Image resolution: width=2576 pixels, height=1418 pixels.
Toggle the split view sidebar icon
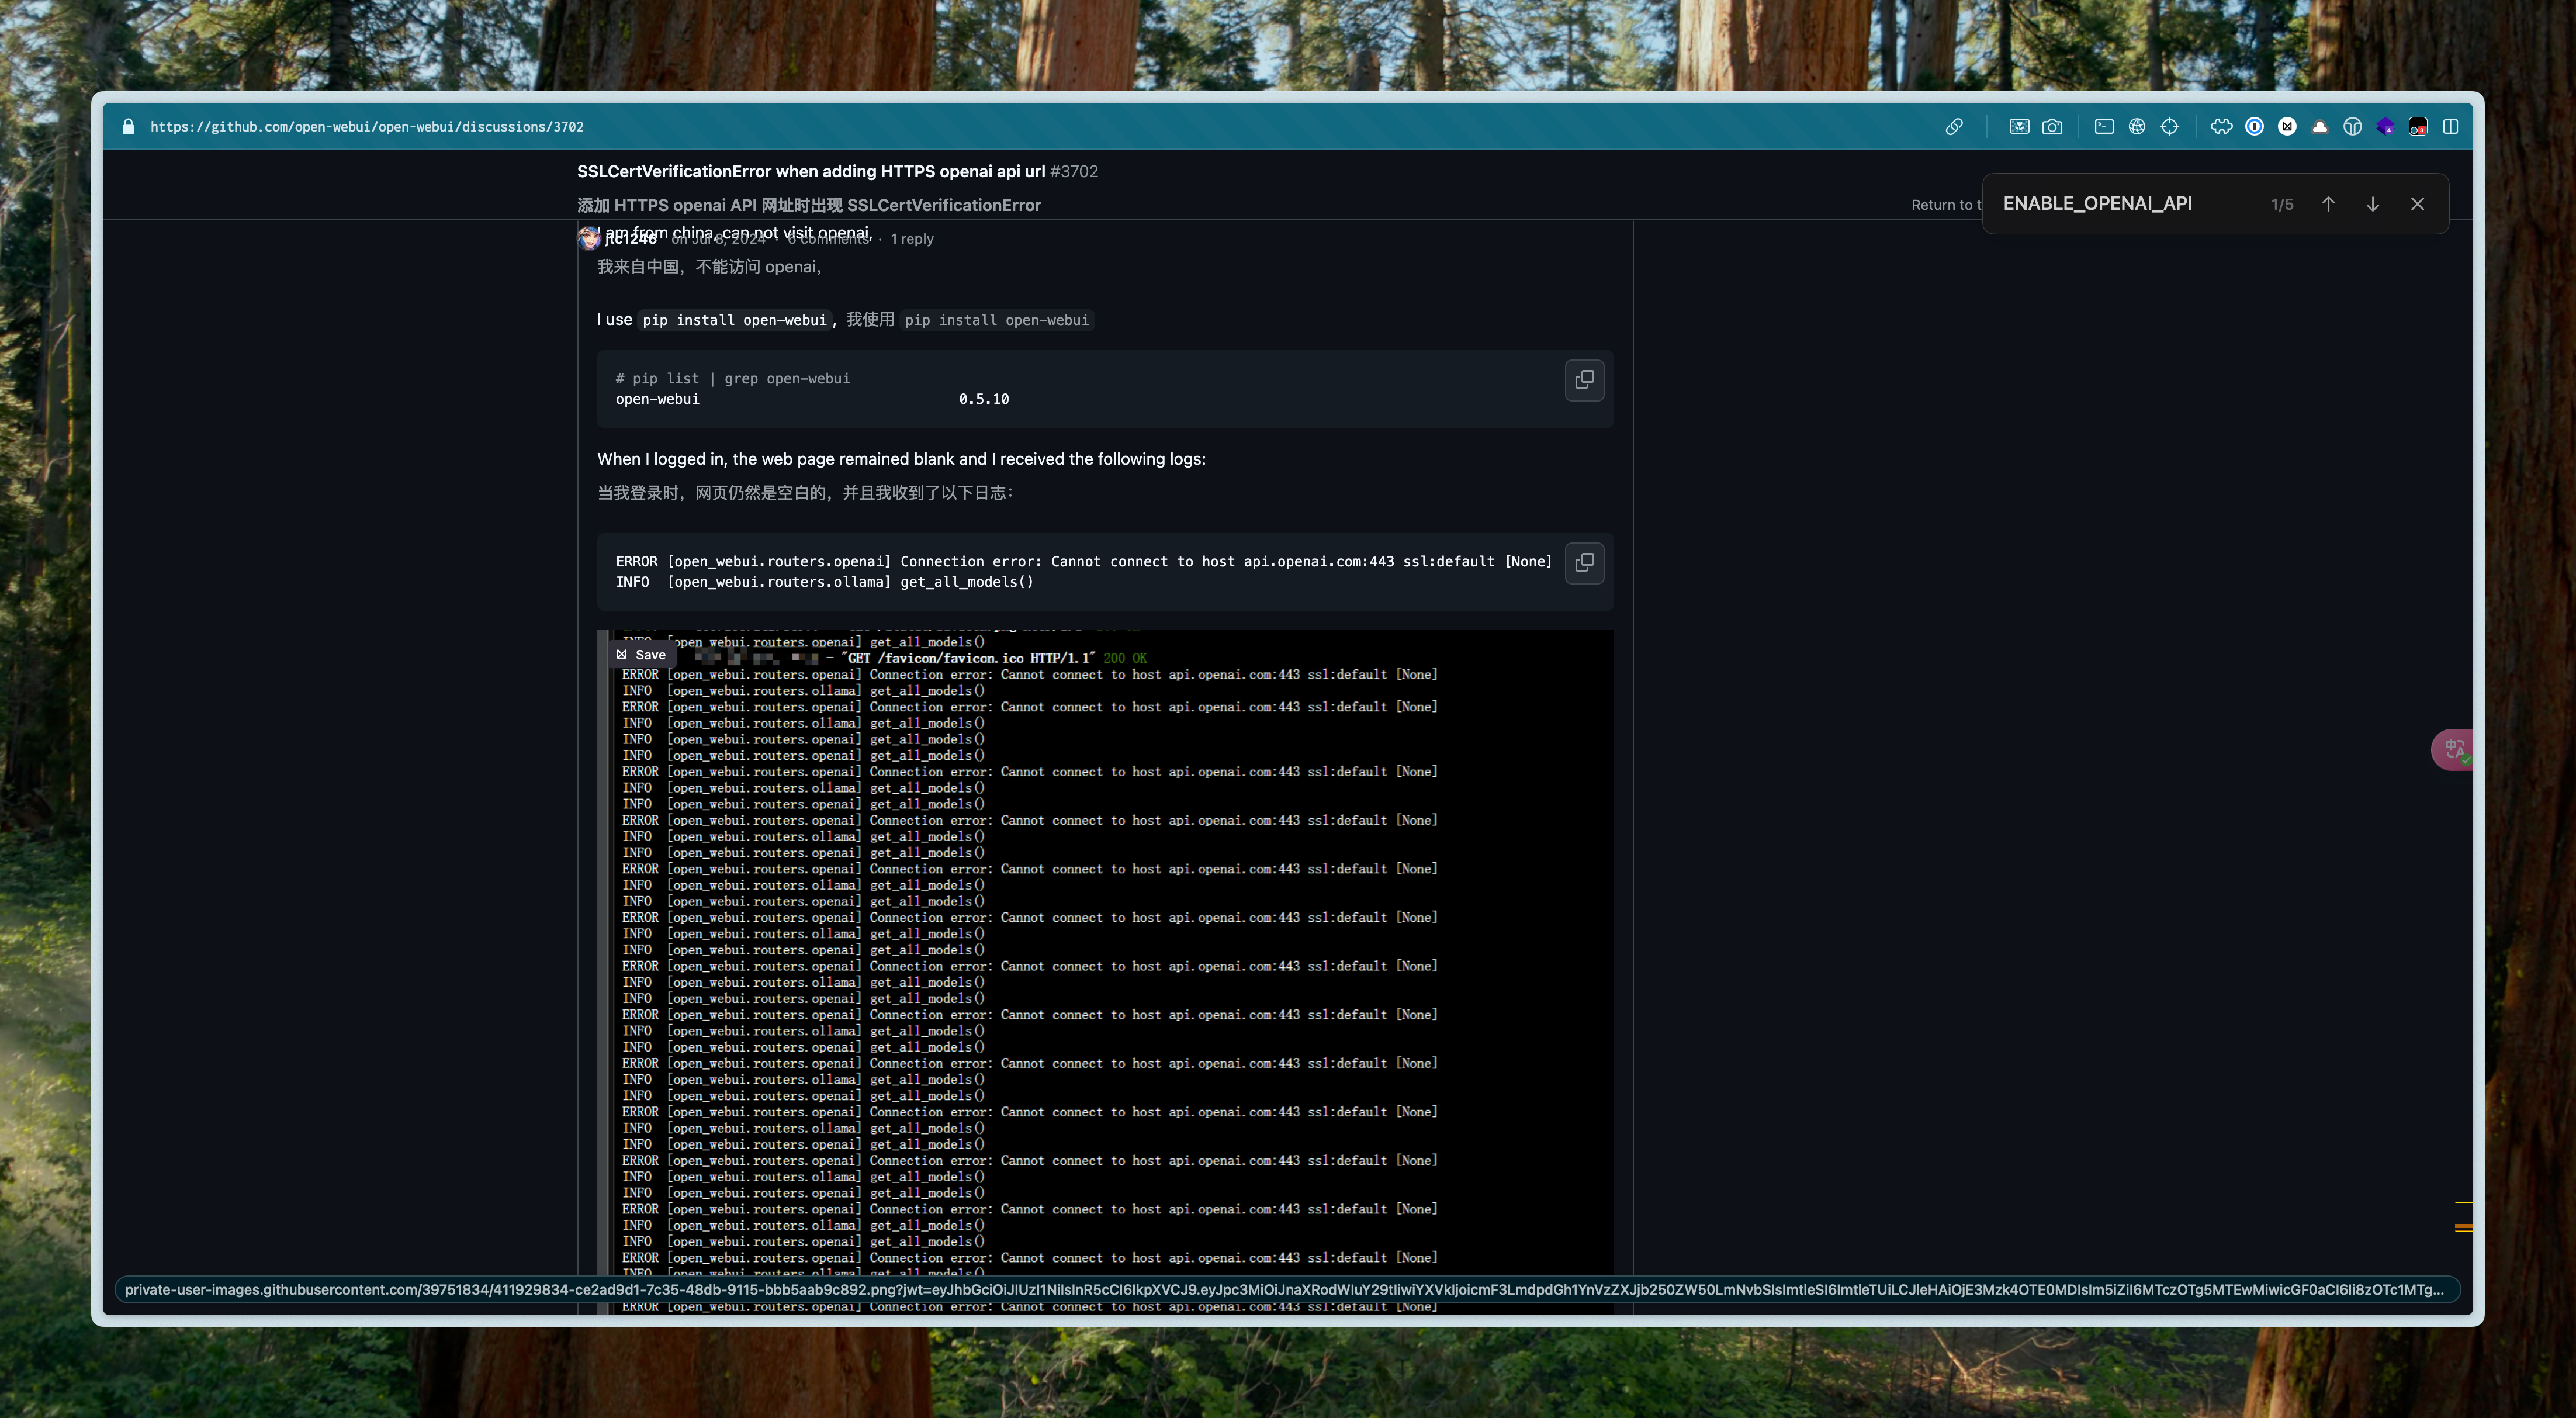2450,127
